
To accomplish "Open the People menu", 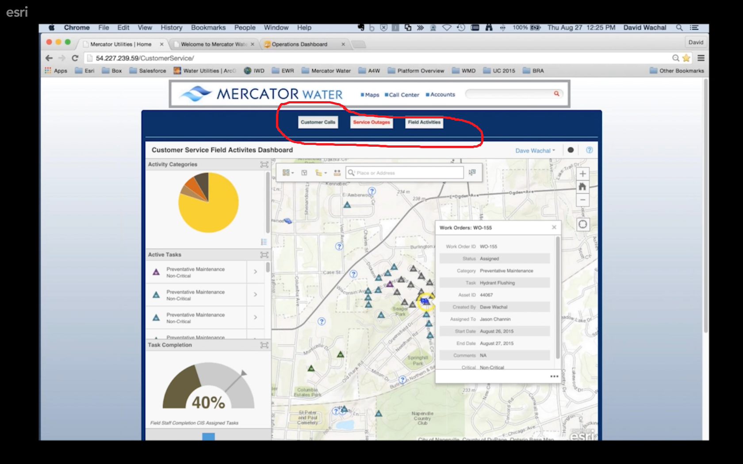I will [245, 27].
